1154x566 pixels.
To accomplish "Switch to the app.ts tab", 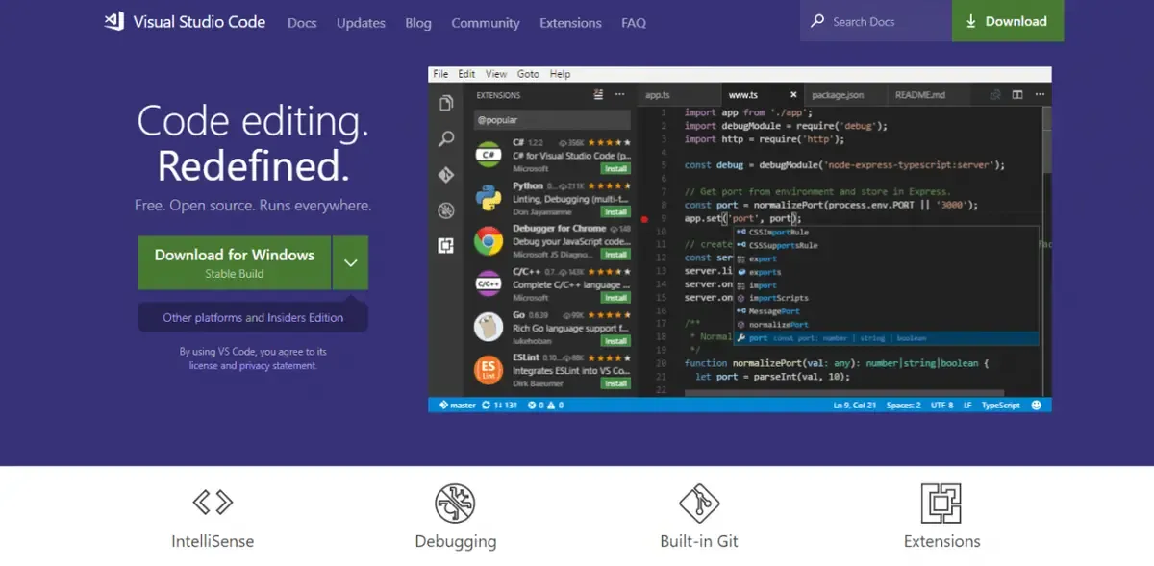I will pos(678,95).
